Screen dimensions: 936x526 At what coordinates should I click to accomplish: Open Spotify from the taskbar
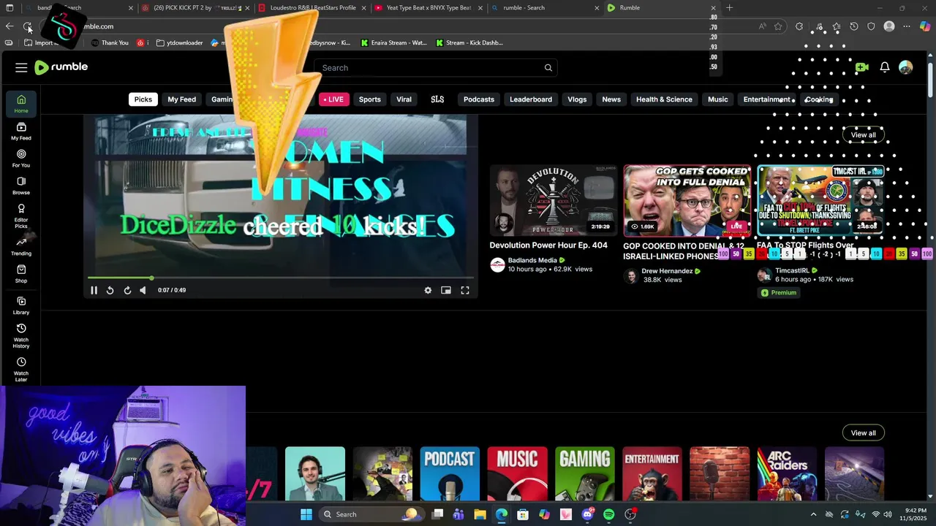608,514
